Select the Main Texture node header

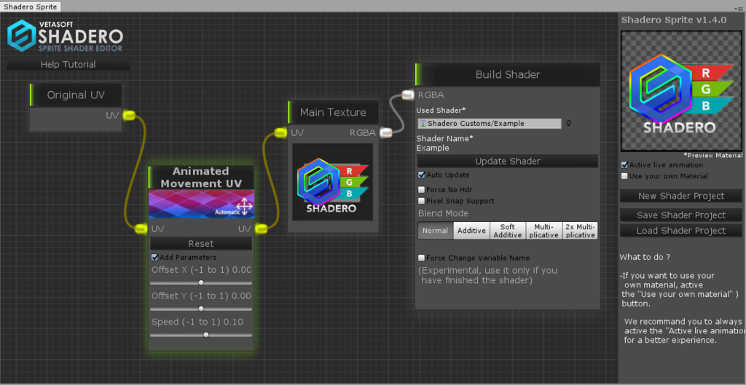pyautogui.click(x=333, y=113)
